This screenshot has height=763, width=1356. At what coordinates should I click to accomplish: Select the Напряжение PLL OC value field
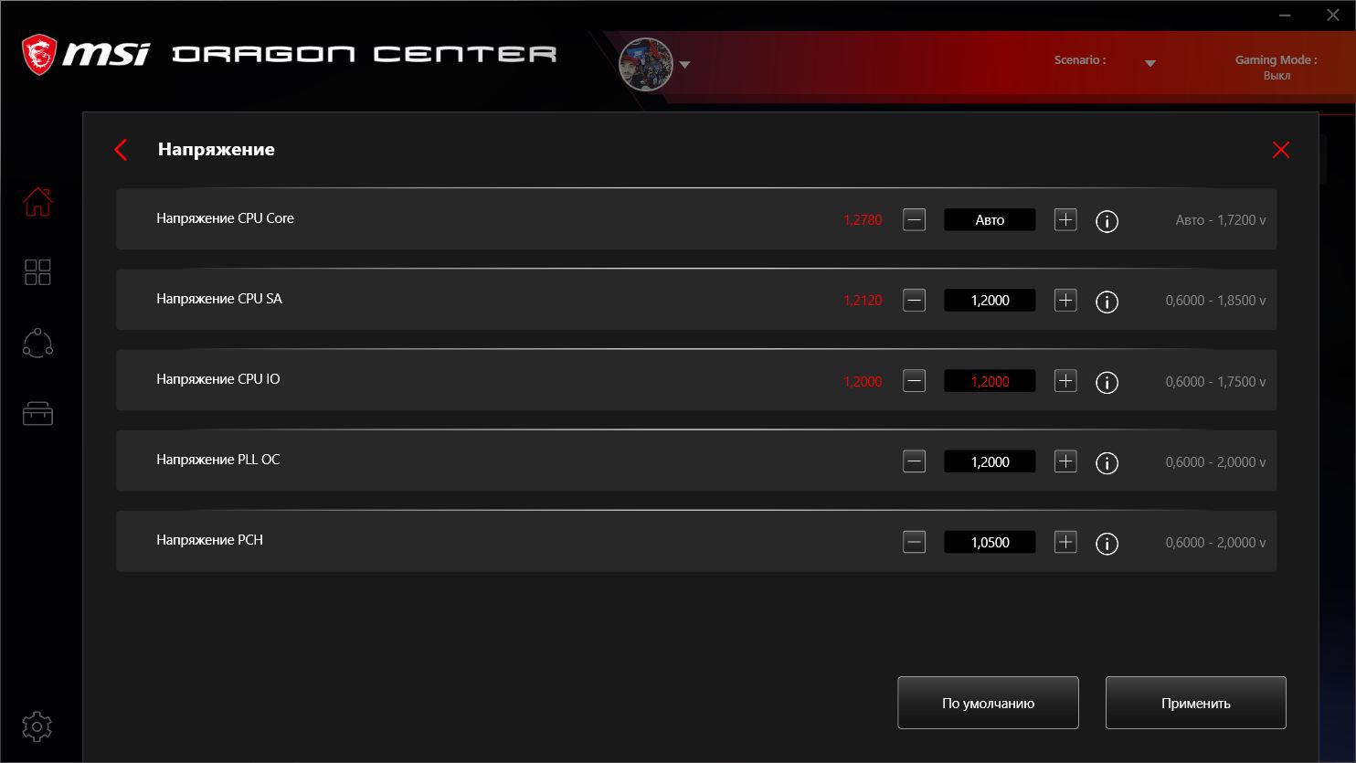coord(990,461)
